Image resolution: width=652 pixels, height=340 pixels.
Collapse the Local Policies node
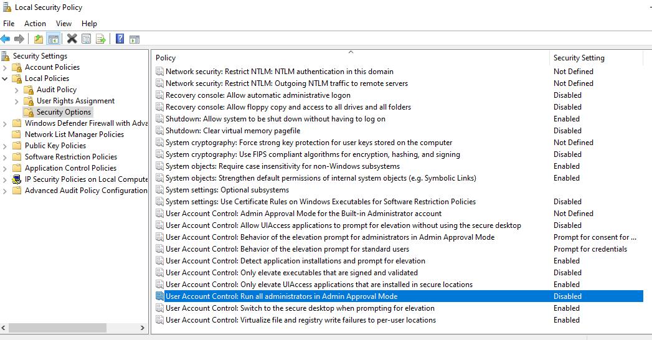tap(4, 78)
